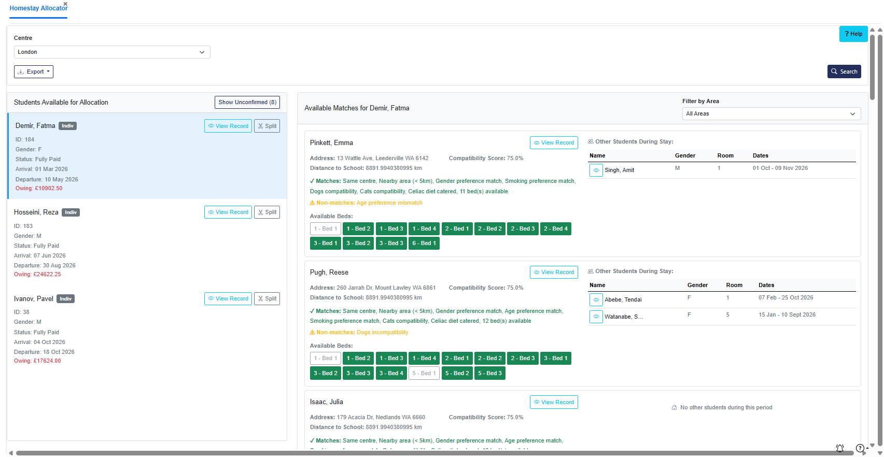
Task: Split Demir, Fatma's booking
Action: (267, 126)
